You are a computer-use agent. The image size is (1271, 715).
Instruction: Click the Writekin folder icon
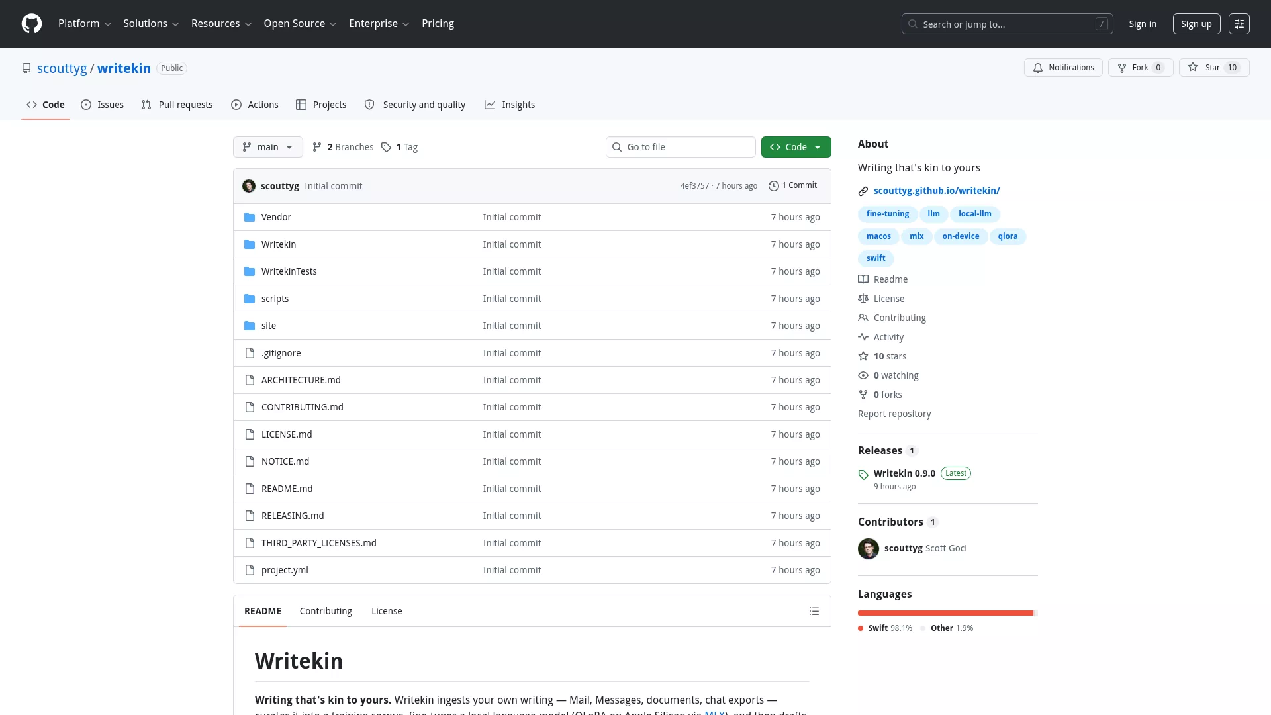250,244
